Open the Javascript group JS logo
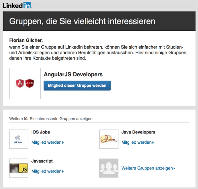 (19, 168)
